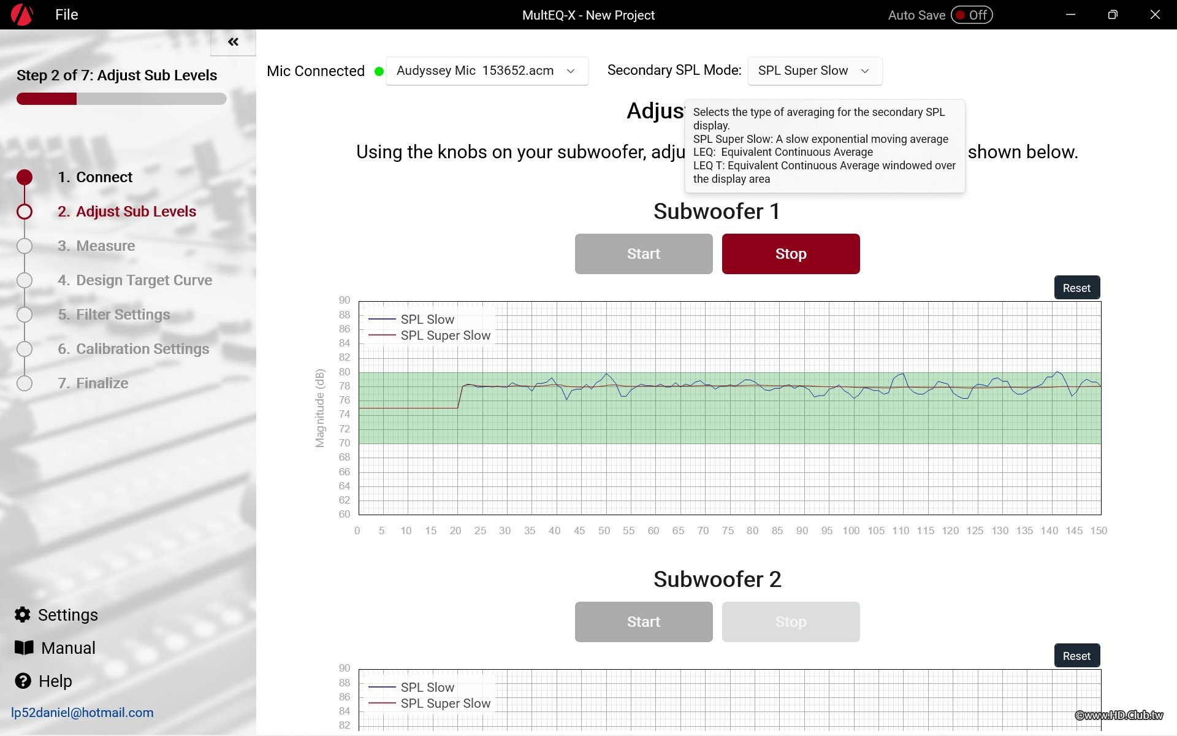
Task: Reset the Subwoofer 1 chart
Action: (1076, 288)
